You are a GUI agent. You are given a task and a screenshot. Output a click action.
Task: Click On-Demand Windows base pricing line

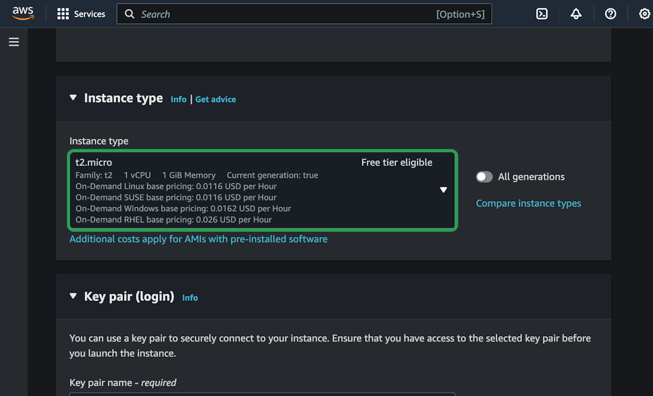(183, 208)
